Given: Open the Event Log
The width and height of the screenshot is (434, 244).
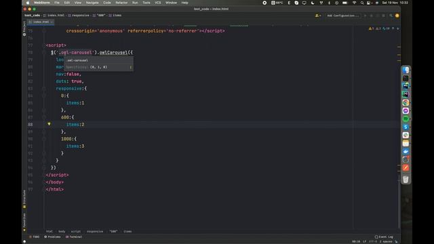Looking at the screenshot, I should click(384, 237).
